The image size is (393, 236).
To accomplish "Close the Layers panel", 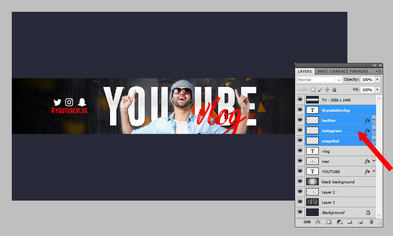I will 380,65.
